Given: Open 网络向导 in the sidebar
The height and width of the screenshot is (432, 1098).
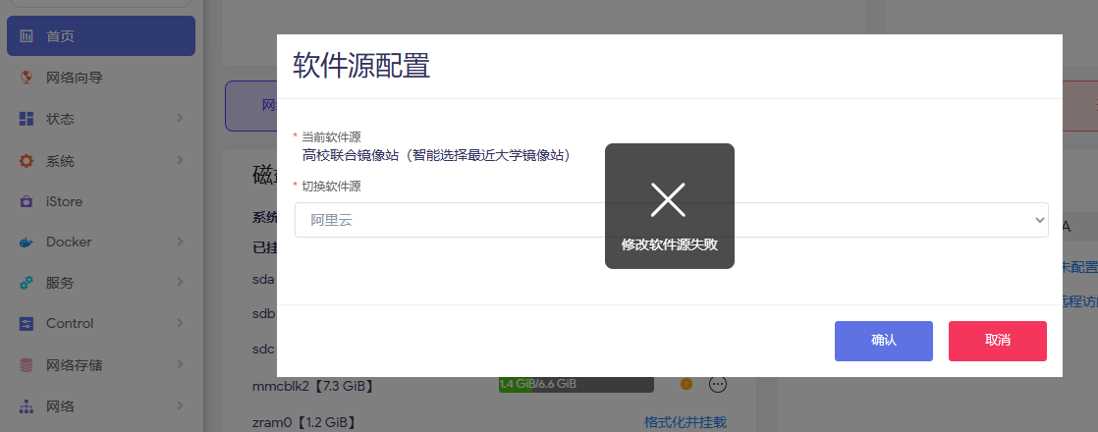Looking at the screenshot, I should point(101,77).
